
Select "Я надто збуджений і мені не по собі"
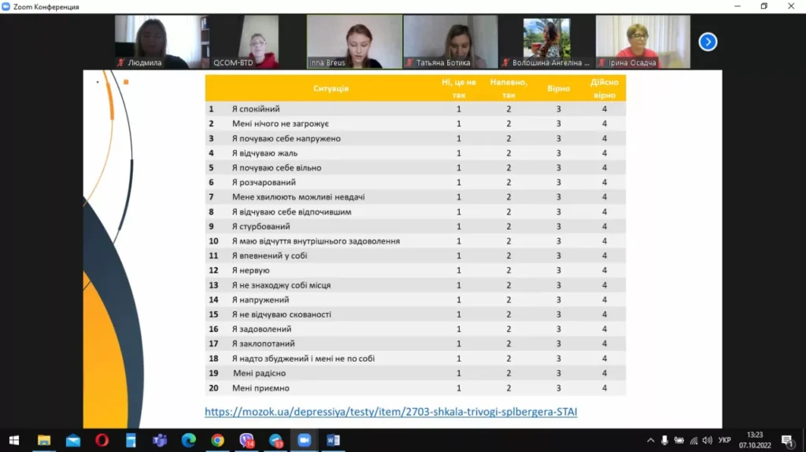pos(416,358)
